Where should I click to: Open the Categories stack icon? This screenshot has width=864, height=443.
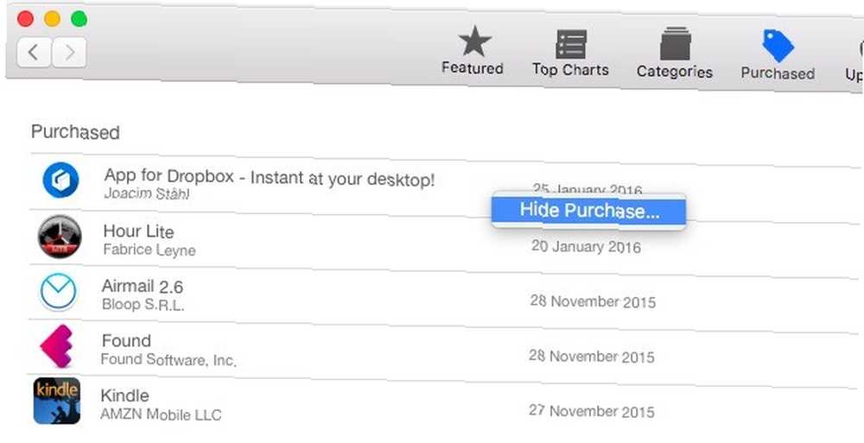(675, 43)
